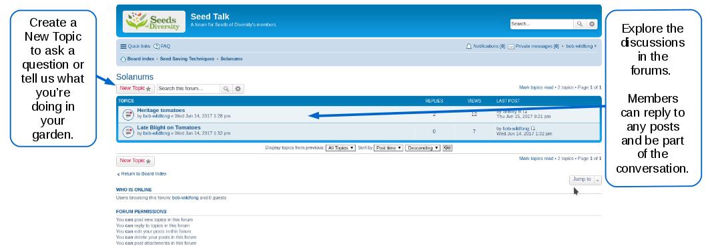The height and width of the screenshot is (252, 706).
Task: Click the magnifier icon beside the header Search box
Action: click(580, 24)
